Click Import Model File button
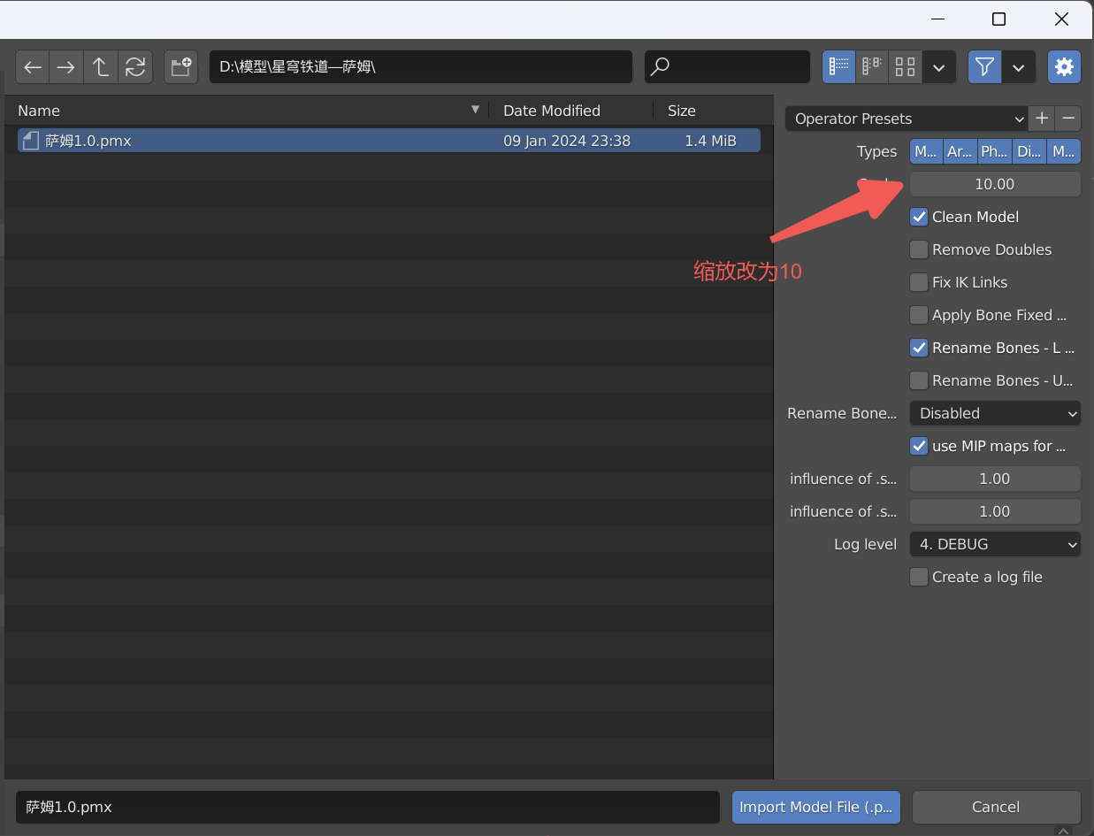This screenshot has width=1094, height=836. click(x=815, y=807)
